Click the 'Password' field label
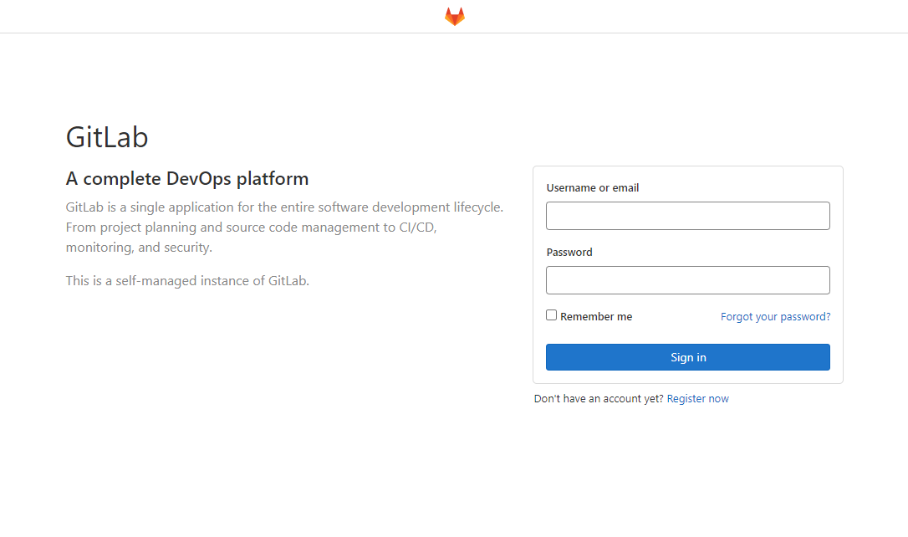Screen dimensions: 908x537 [569, 252]
